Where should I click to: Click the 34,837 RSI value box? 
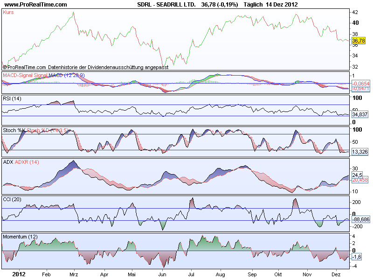pyautogui.click(x=360, y=114)
